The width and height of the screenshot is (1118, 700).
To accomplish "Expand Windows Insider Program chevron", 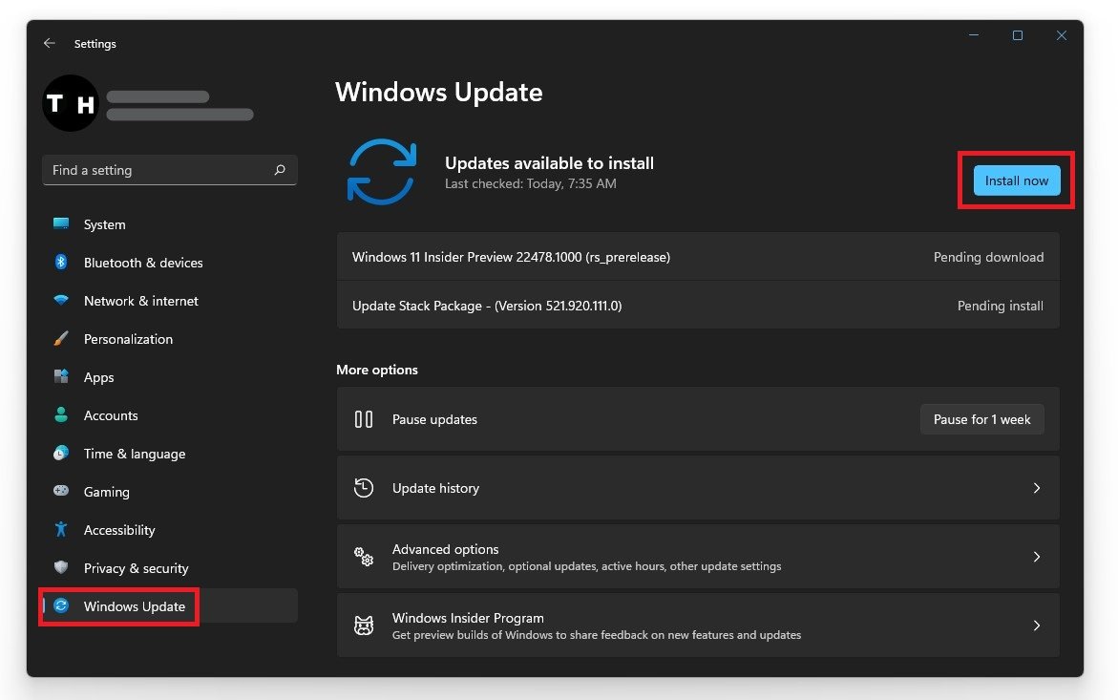I will pyautogui.click(x=1037, y=626).
